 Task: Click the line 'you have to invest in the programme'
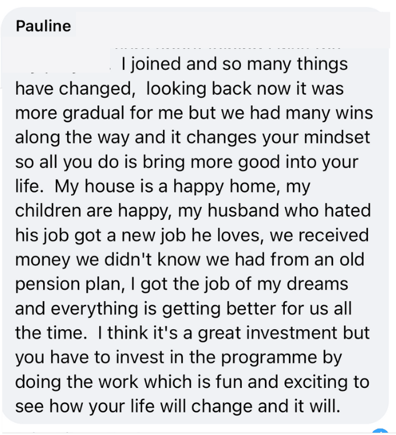tap(178, 357)
